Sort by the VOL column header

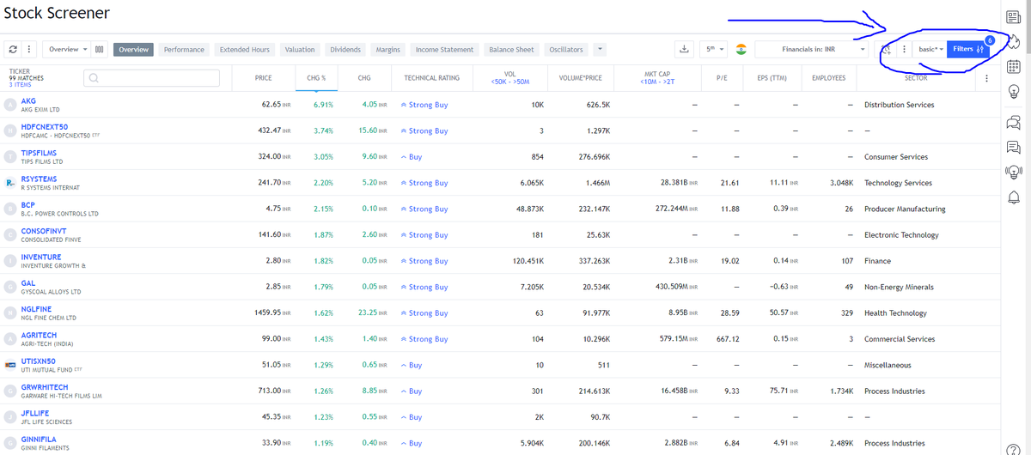tap(509, 78)
